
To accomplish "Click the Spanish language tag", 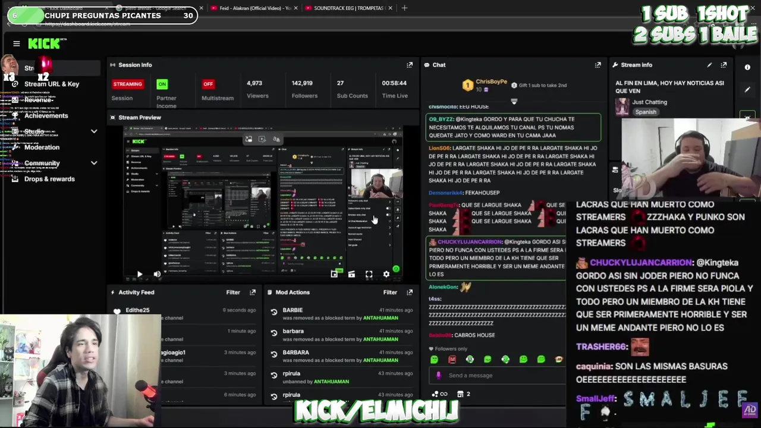I will (646, 112).
